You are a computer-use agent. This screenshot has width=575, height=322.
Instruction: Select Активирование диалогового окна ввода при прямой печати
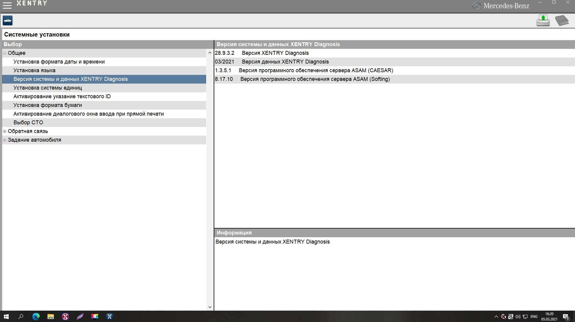coord(104,114)
